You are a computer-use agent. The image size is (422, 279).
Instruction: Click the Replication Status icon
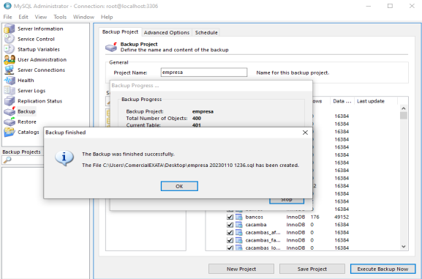coord(10,101)
